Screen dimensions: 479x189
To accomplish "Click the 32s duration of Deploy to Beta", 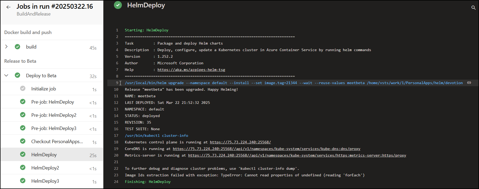I will 93,76.
